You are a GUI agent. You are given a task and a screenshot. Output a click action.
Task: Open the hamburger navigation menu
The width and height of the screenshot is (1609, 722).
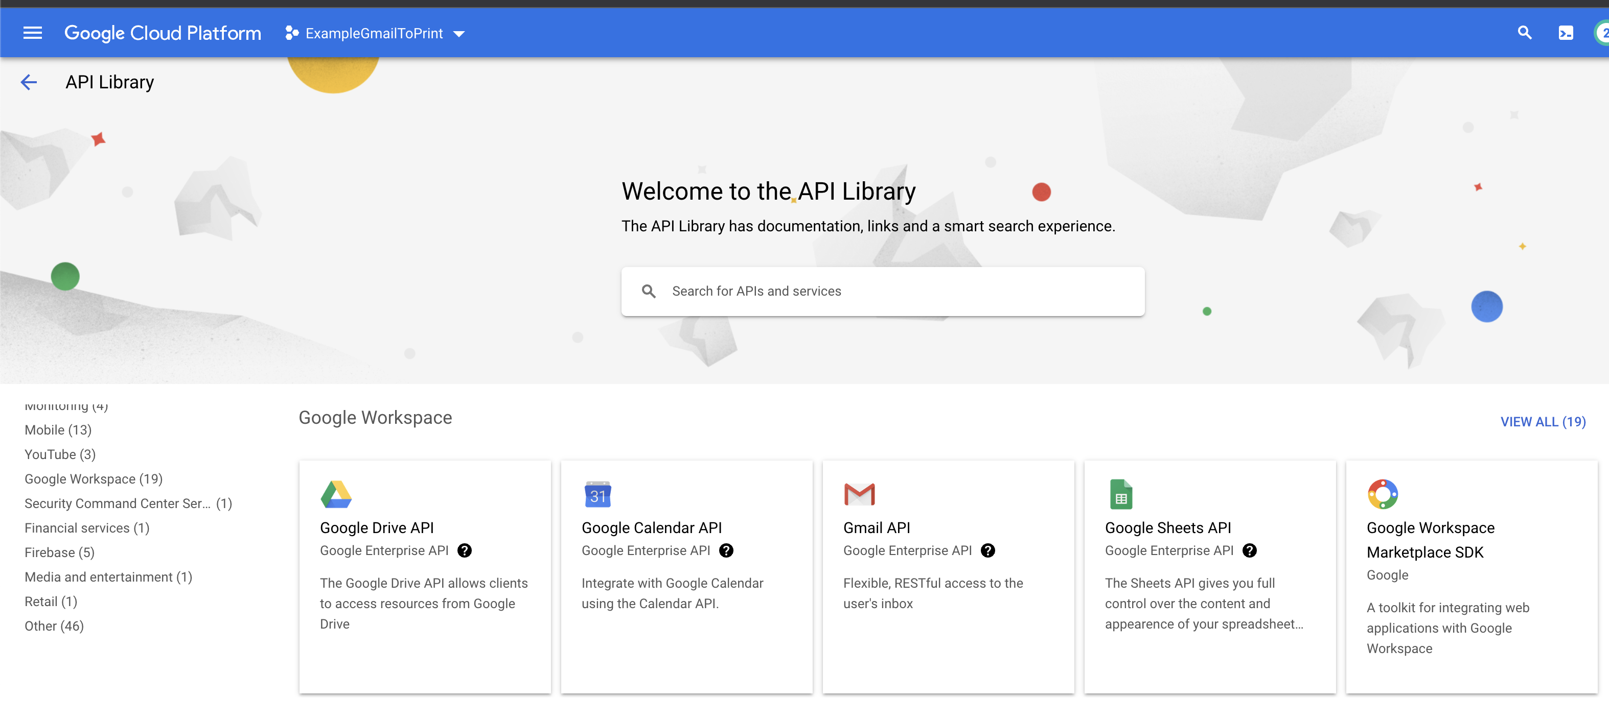(x=33, y=33)
